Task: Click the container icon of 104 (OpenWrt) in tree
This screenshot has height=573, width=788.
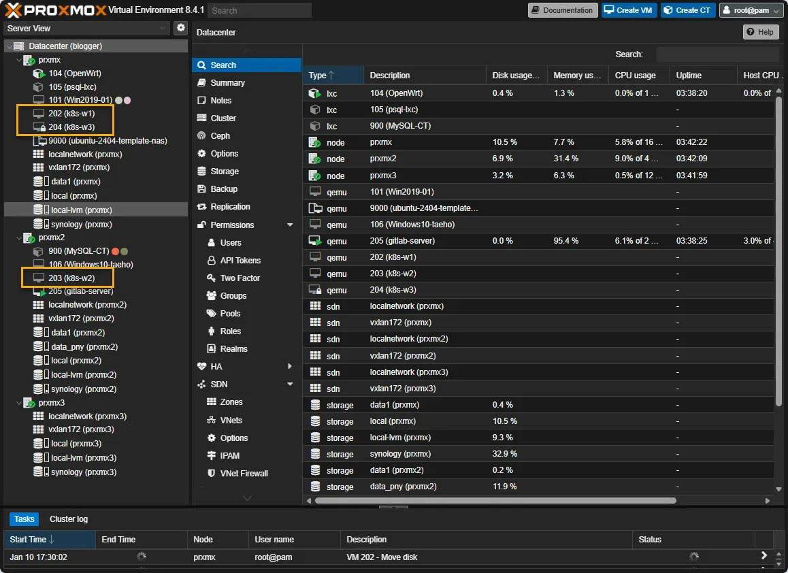Action: (x=39, y=73)
